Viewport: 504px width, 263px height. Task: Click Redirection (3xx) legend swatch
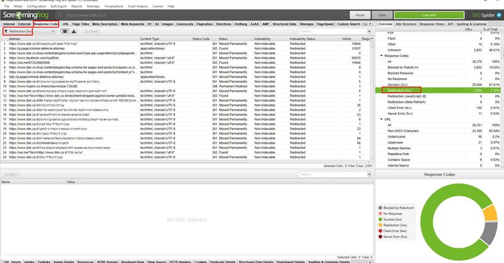[381, 225]
